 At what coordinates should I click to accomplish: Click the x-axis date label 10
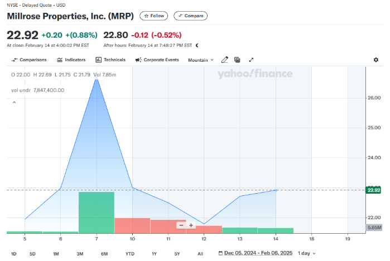tap(132, 239)
